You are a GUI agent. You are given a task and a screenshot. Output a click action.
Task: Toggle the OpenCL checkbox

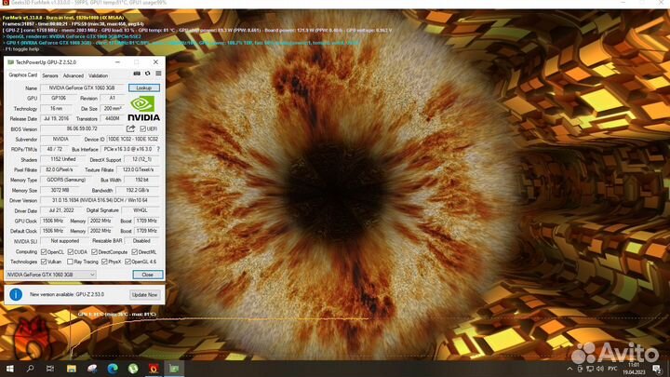(x=44, y=251)
